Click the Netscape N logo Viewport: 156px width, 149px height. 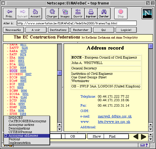point(147,14)
